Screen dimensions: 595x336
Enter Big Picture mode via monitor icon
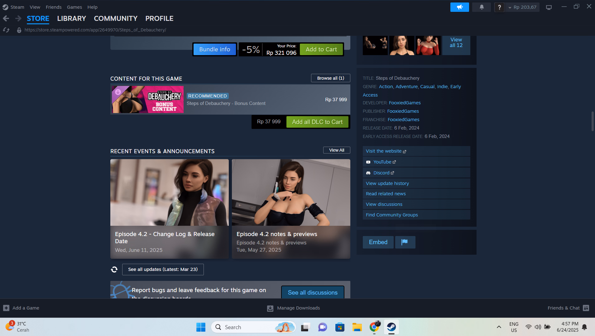coord(549,7)
